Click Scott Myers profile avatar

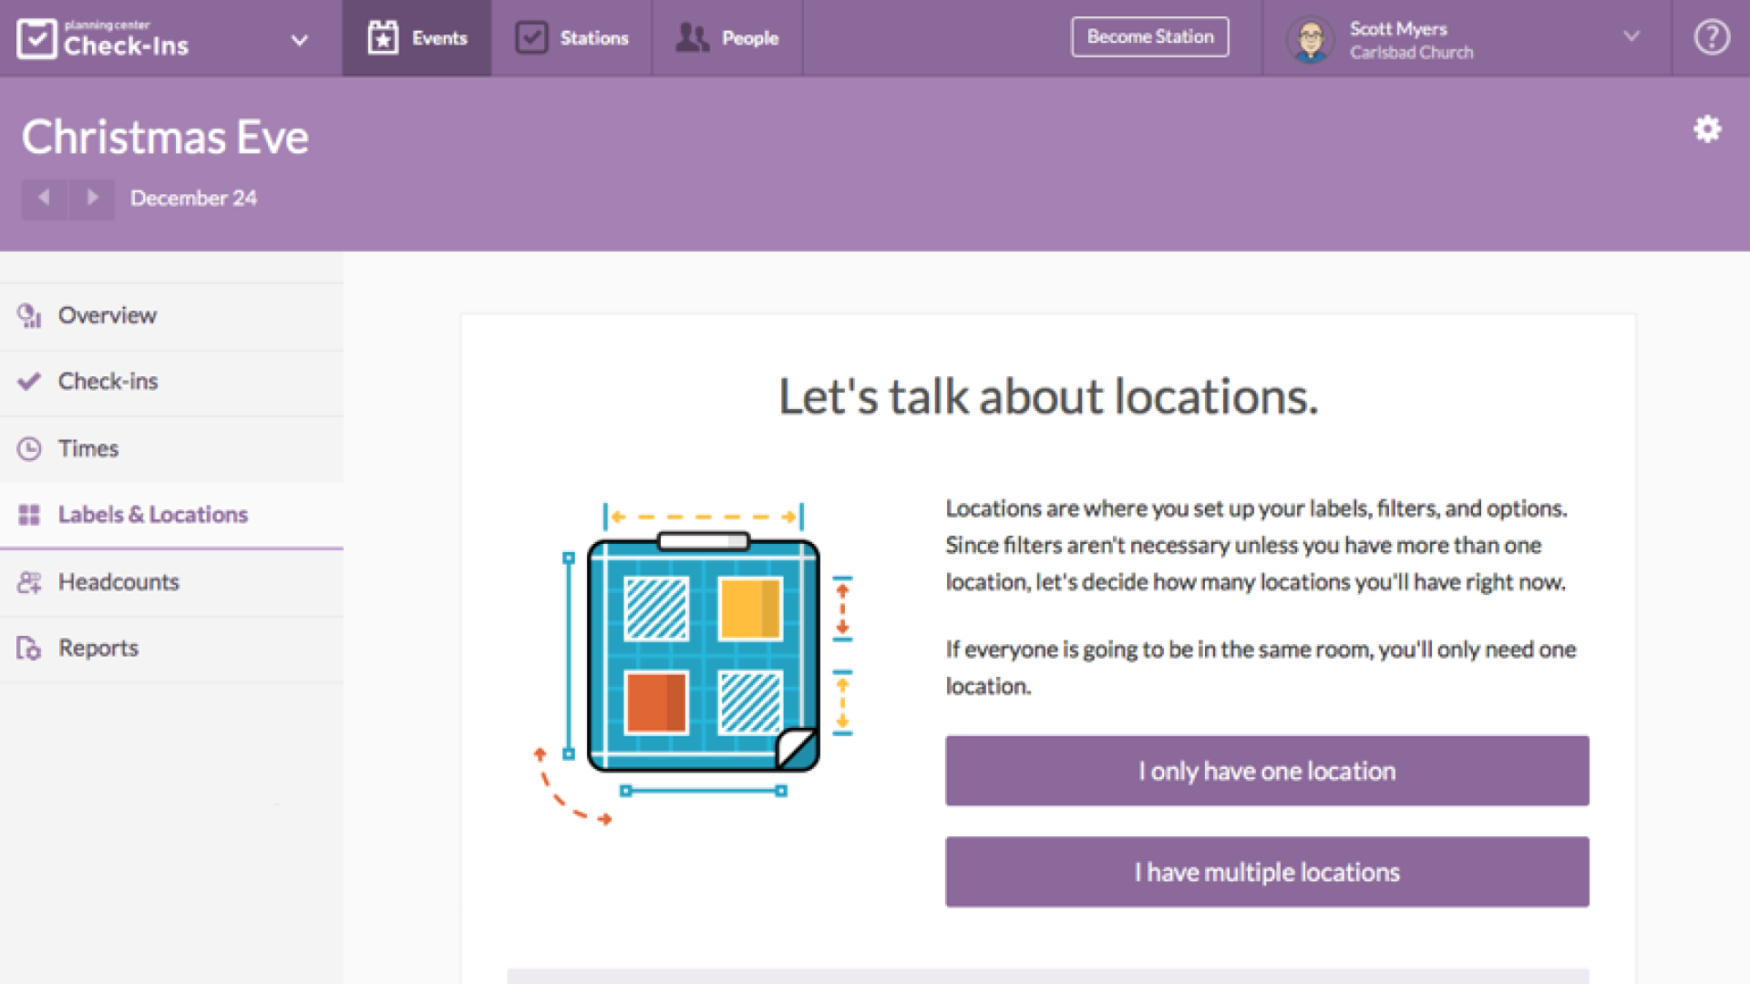pyautogui.click(x=1310, y=37)
